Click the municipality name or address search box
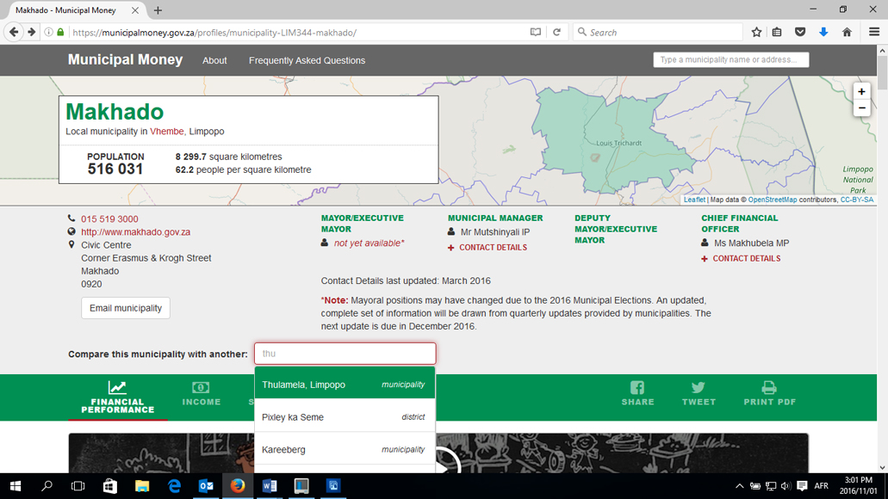Viewport: 888px width, 499px height. [x=730, y=59]
